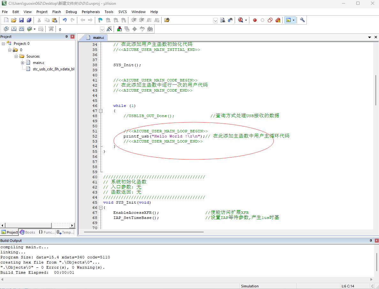
Task: Undo the last edit
Action: point(64,20)
